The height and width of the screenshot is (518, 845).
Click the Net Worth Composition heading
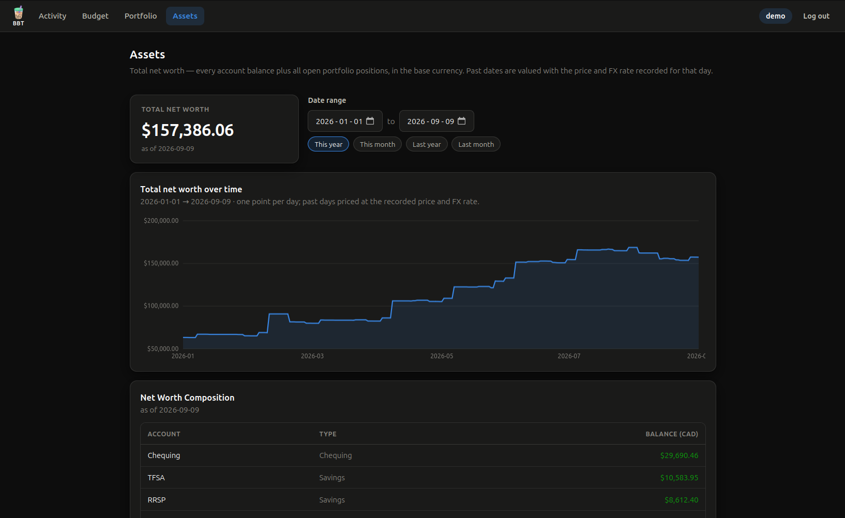point(187,398)
